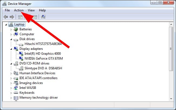176x110 pixels.
Task: Select the Display adapters label
Action: 31,49
